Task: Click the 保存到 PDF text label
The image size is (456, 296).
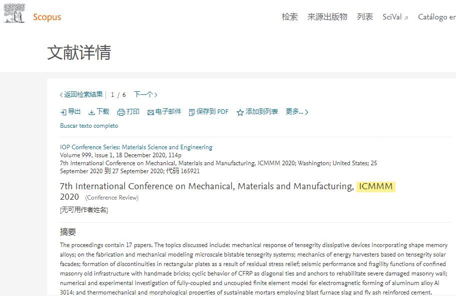Action: tap(212, 111)
